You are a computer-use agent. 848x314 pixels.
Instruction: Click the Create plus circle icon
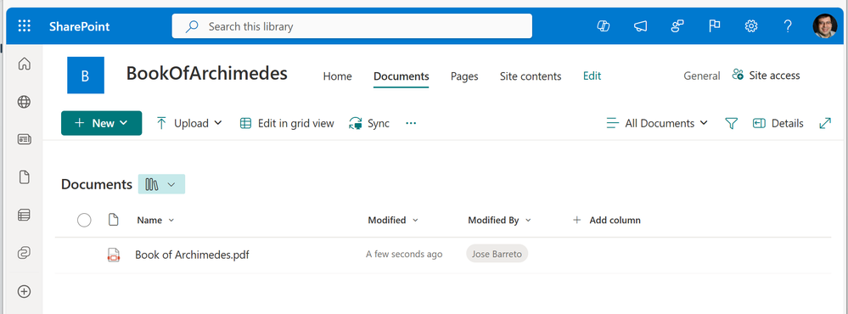click(24, 291)
